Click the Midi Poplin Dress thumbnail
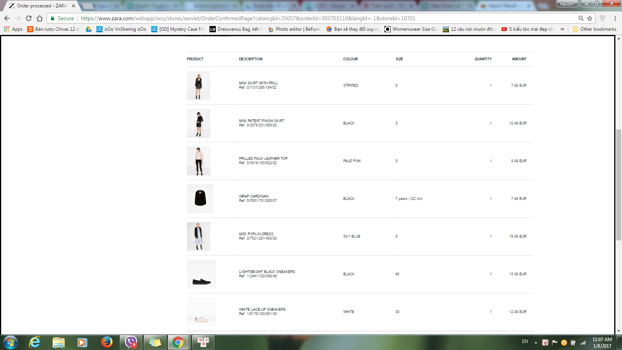This screenshot has width=622, height=350. coord(199,236)
